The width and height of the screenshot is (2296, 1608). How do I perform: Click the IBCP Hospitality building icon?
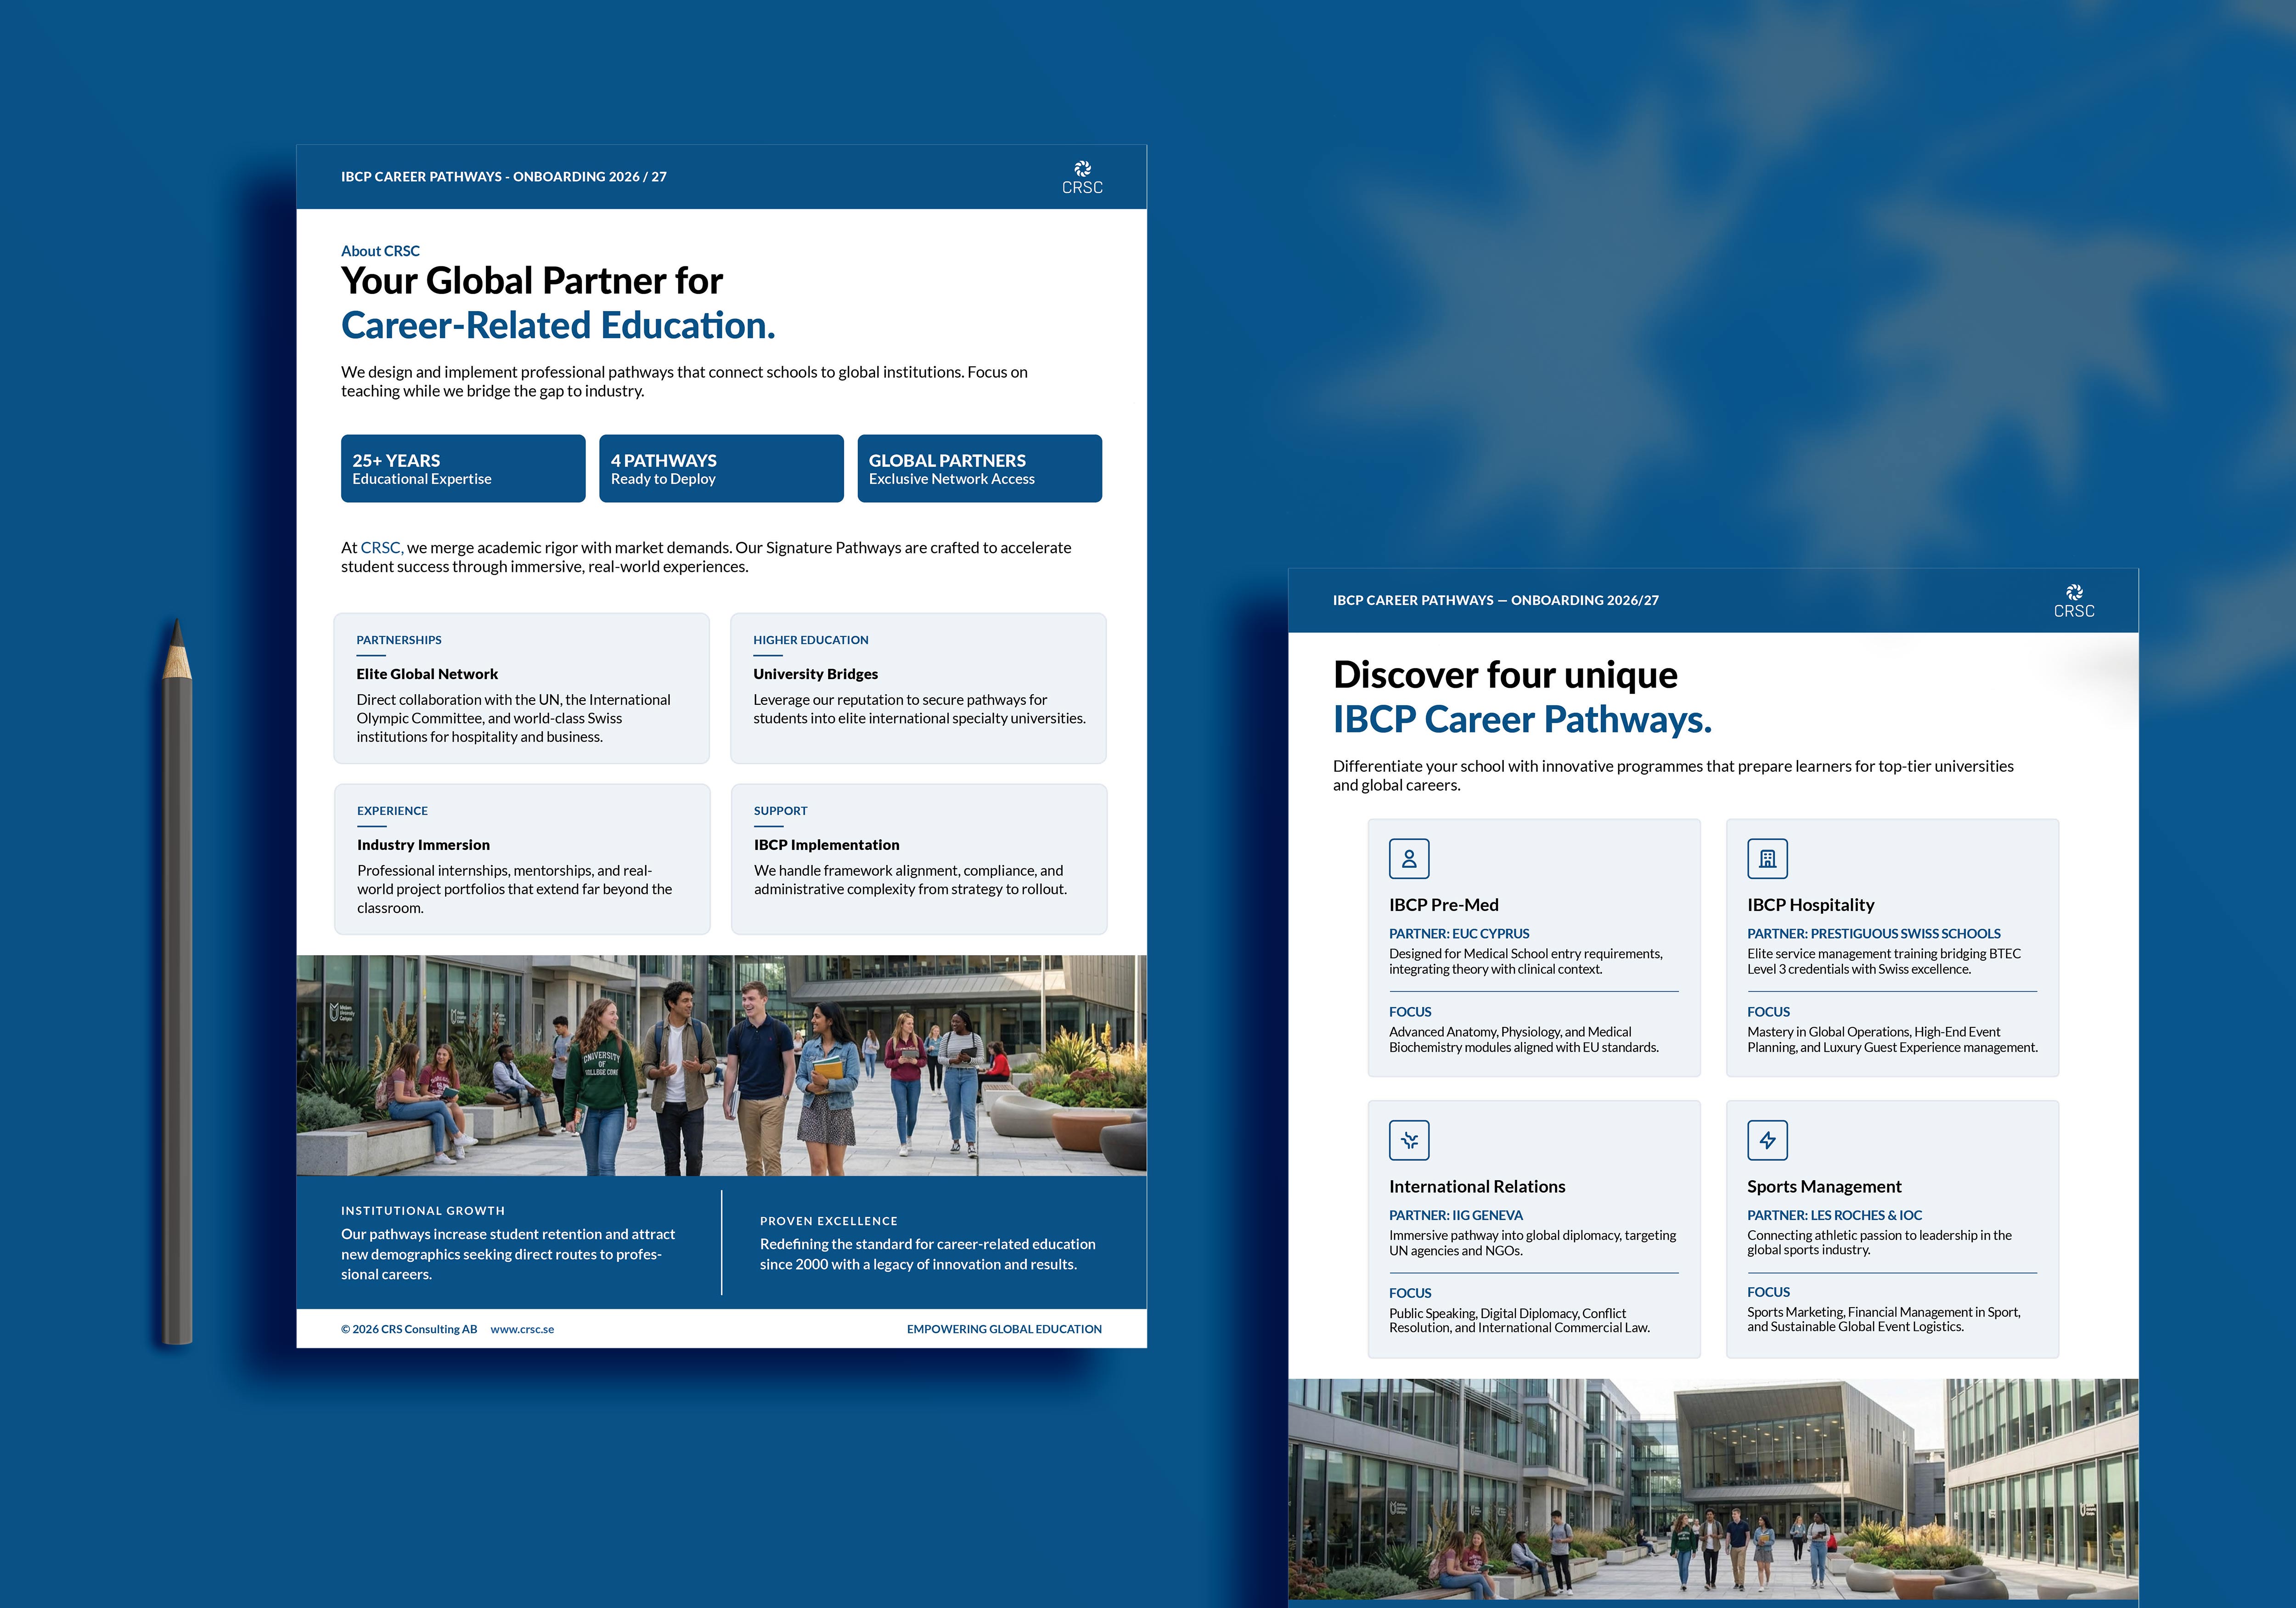(1767, 859)
